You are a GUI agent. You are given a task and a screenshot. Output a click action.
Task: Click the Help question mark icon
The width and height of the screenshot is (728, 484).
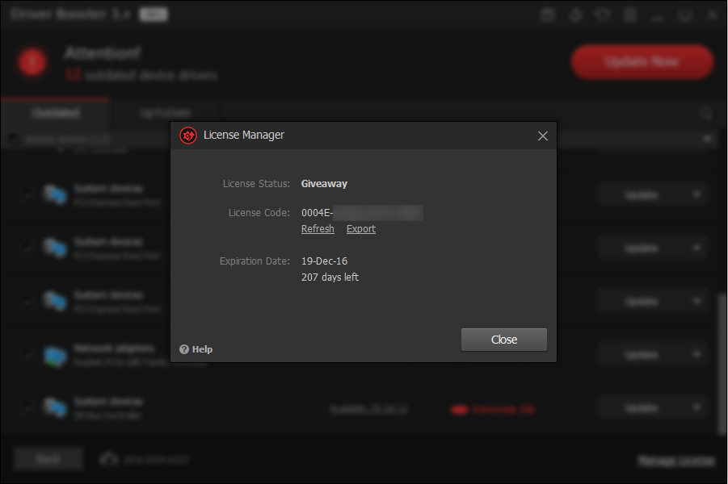pyautogui.click(x=184, y=349)
